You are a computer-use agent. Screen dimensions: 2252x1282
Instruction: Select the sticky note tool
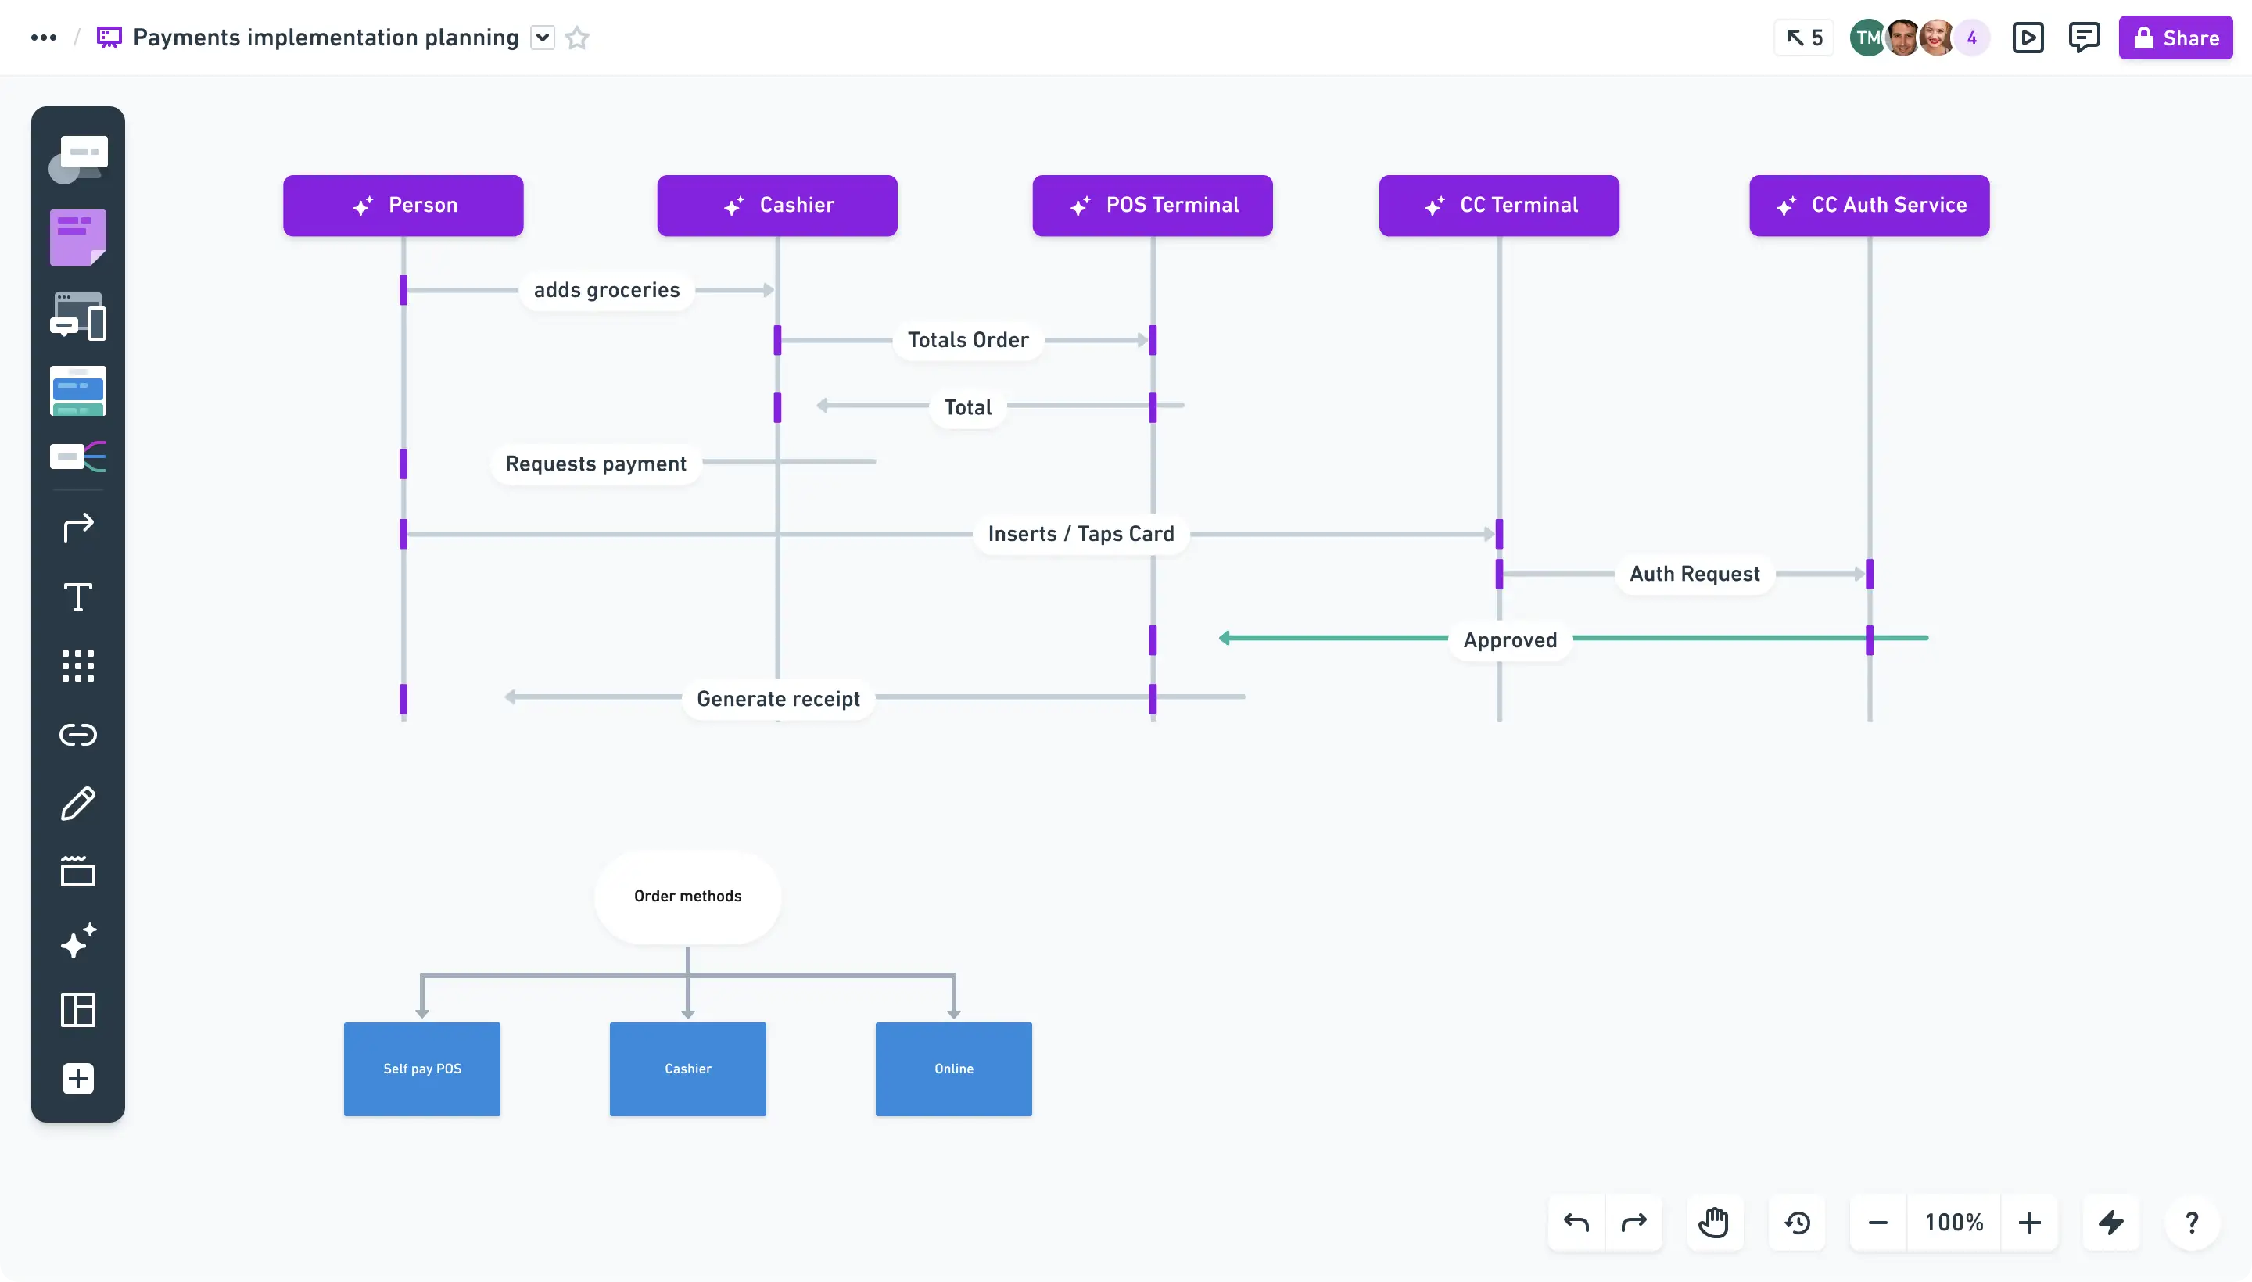click(77, 237)
